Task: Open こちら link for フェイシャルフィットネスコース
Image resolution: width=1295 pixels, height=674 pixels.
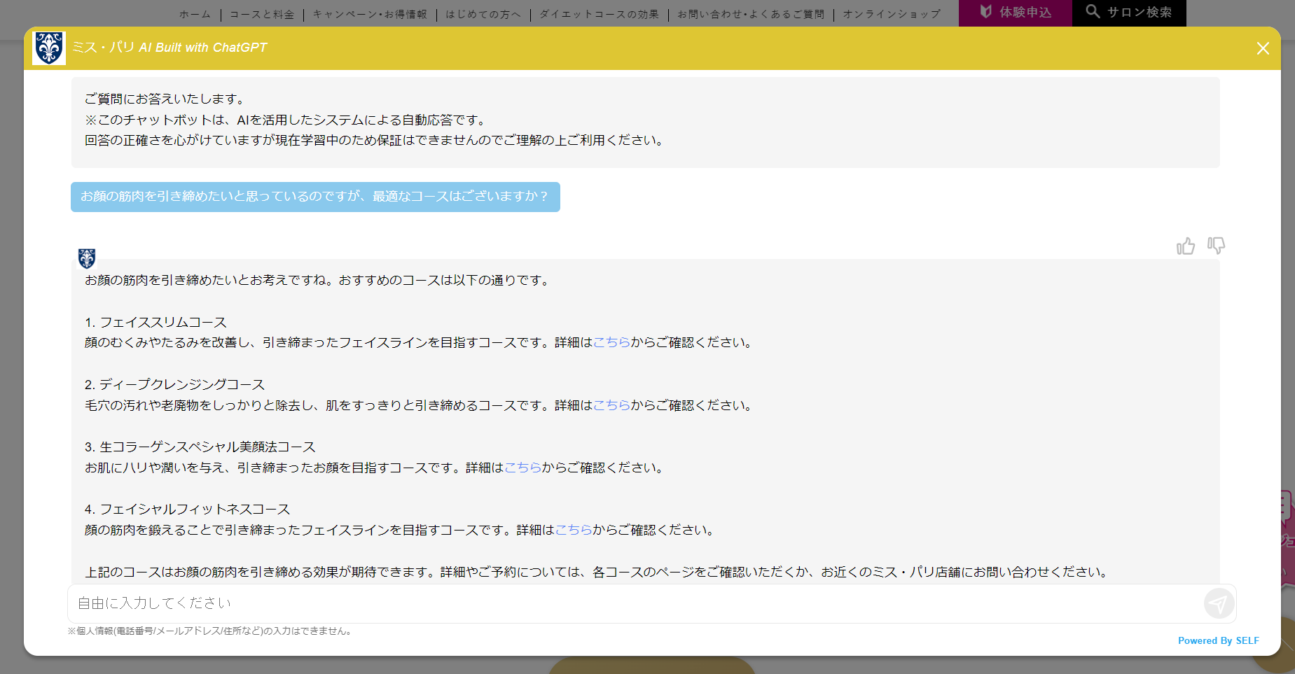Action: (574, 530)
